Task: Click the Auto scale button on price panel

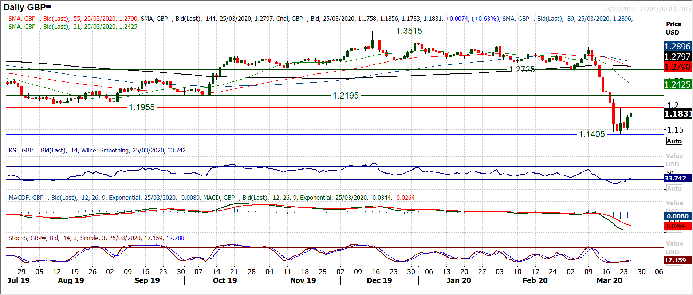Action: [x=674, y=141]
